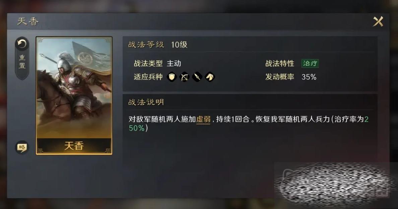Select the horse cavalry troop icon
Screen dimensions: 398x209
click(x=210, y=77)
